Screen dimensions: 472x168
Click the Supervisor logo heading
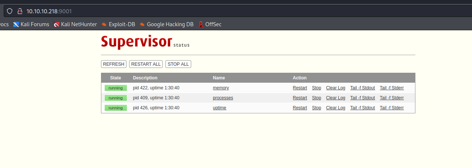pos(137,41)
